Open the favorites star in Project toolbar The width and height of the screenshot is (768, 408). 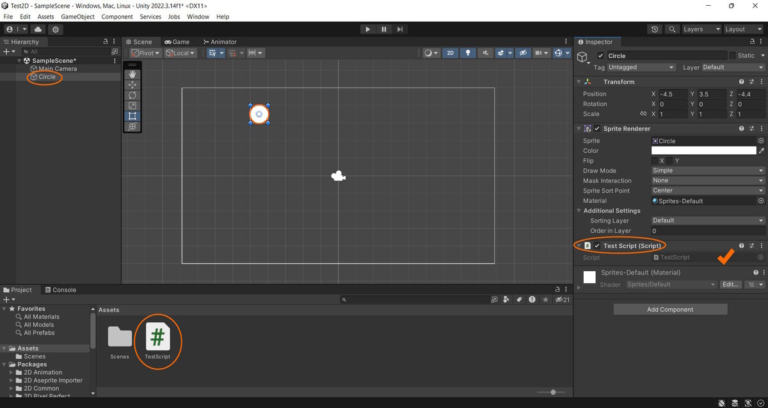pos(545,299)
